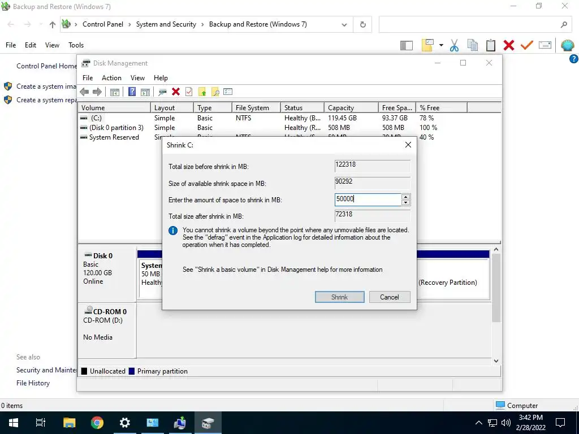Click the connect disk icon in Disk Management toolbar

coord(162,92)
